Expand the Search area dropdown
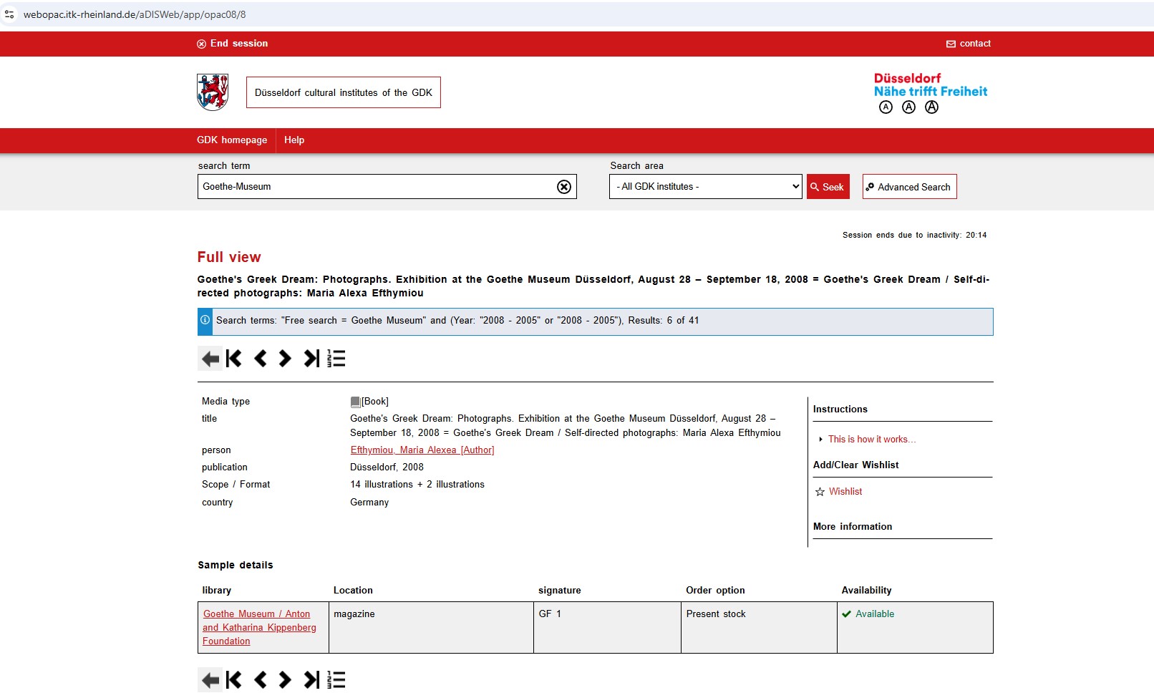The height and width of the screenshot is (693, 1154). point(706,187)
